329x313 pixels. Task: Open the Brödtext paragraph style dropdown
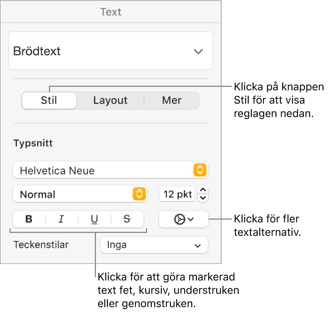click(111, 51)
